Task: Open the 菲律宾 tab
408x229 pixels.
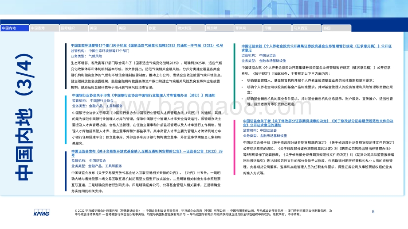Action: pyautogui.click(x=248, y=28)
